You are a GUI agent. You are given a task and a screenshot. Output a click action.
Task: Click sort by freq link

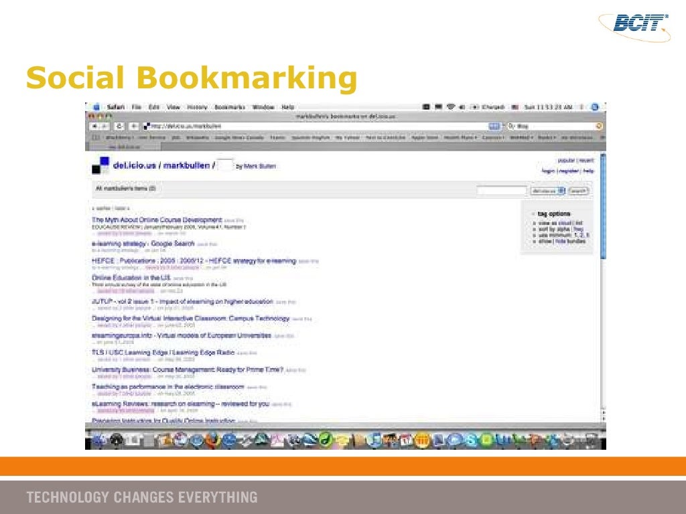pyautogui.click(x=578, y=229)
